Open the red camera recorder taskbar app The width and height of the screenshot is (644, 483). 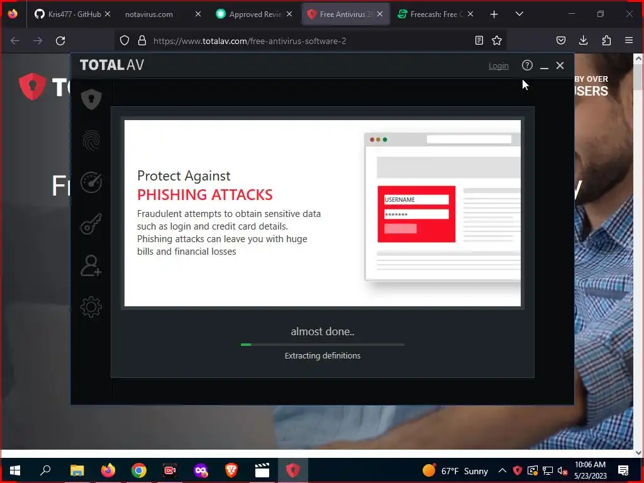170,470
